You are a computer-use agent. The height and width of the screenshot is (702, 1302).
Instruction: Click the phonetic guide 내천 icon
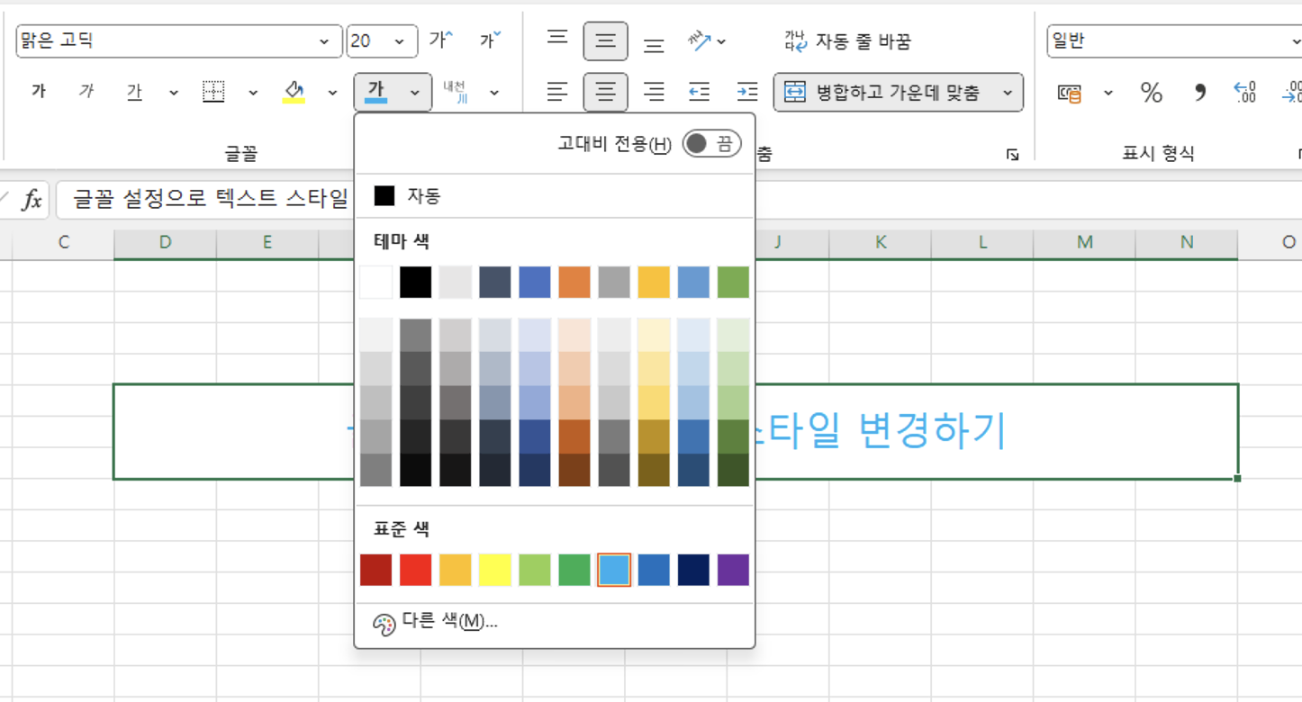455,92
